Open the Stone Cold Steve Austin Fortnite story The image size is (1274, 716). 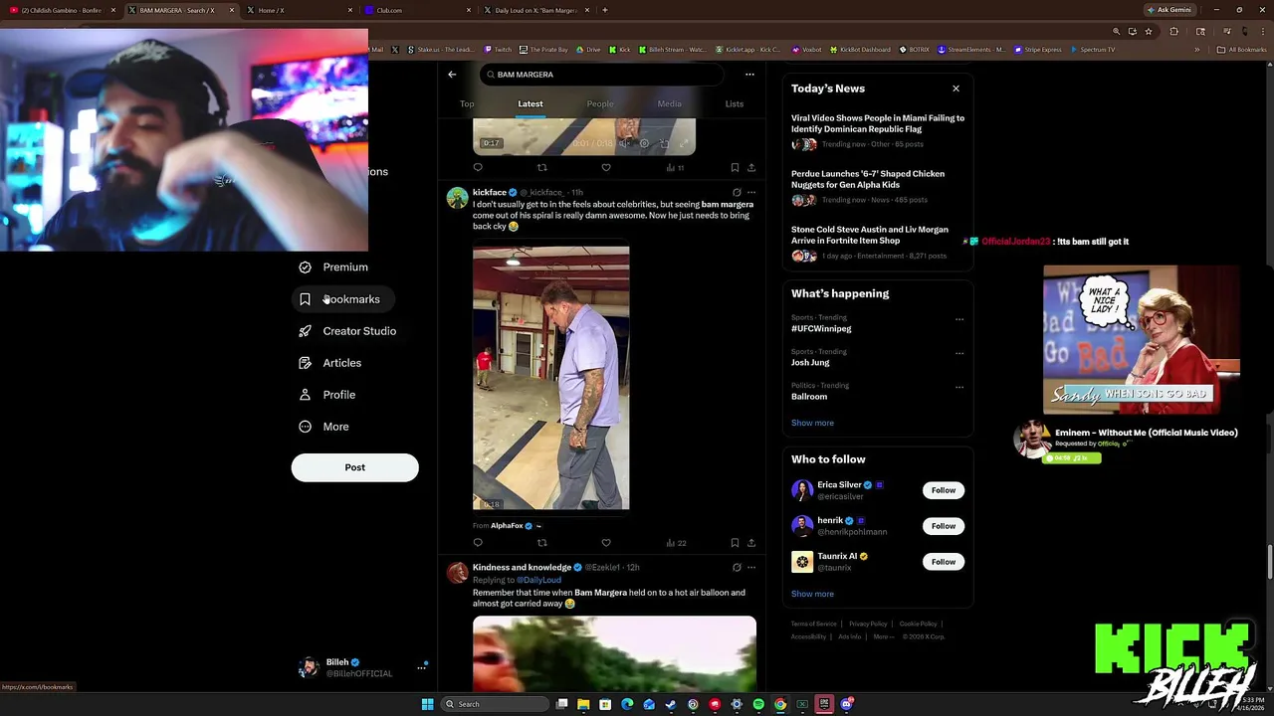click(870, 235)
